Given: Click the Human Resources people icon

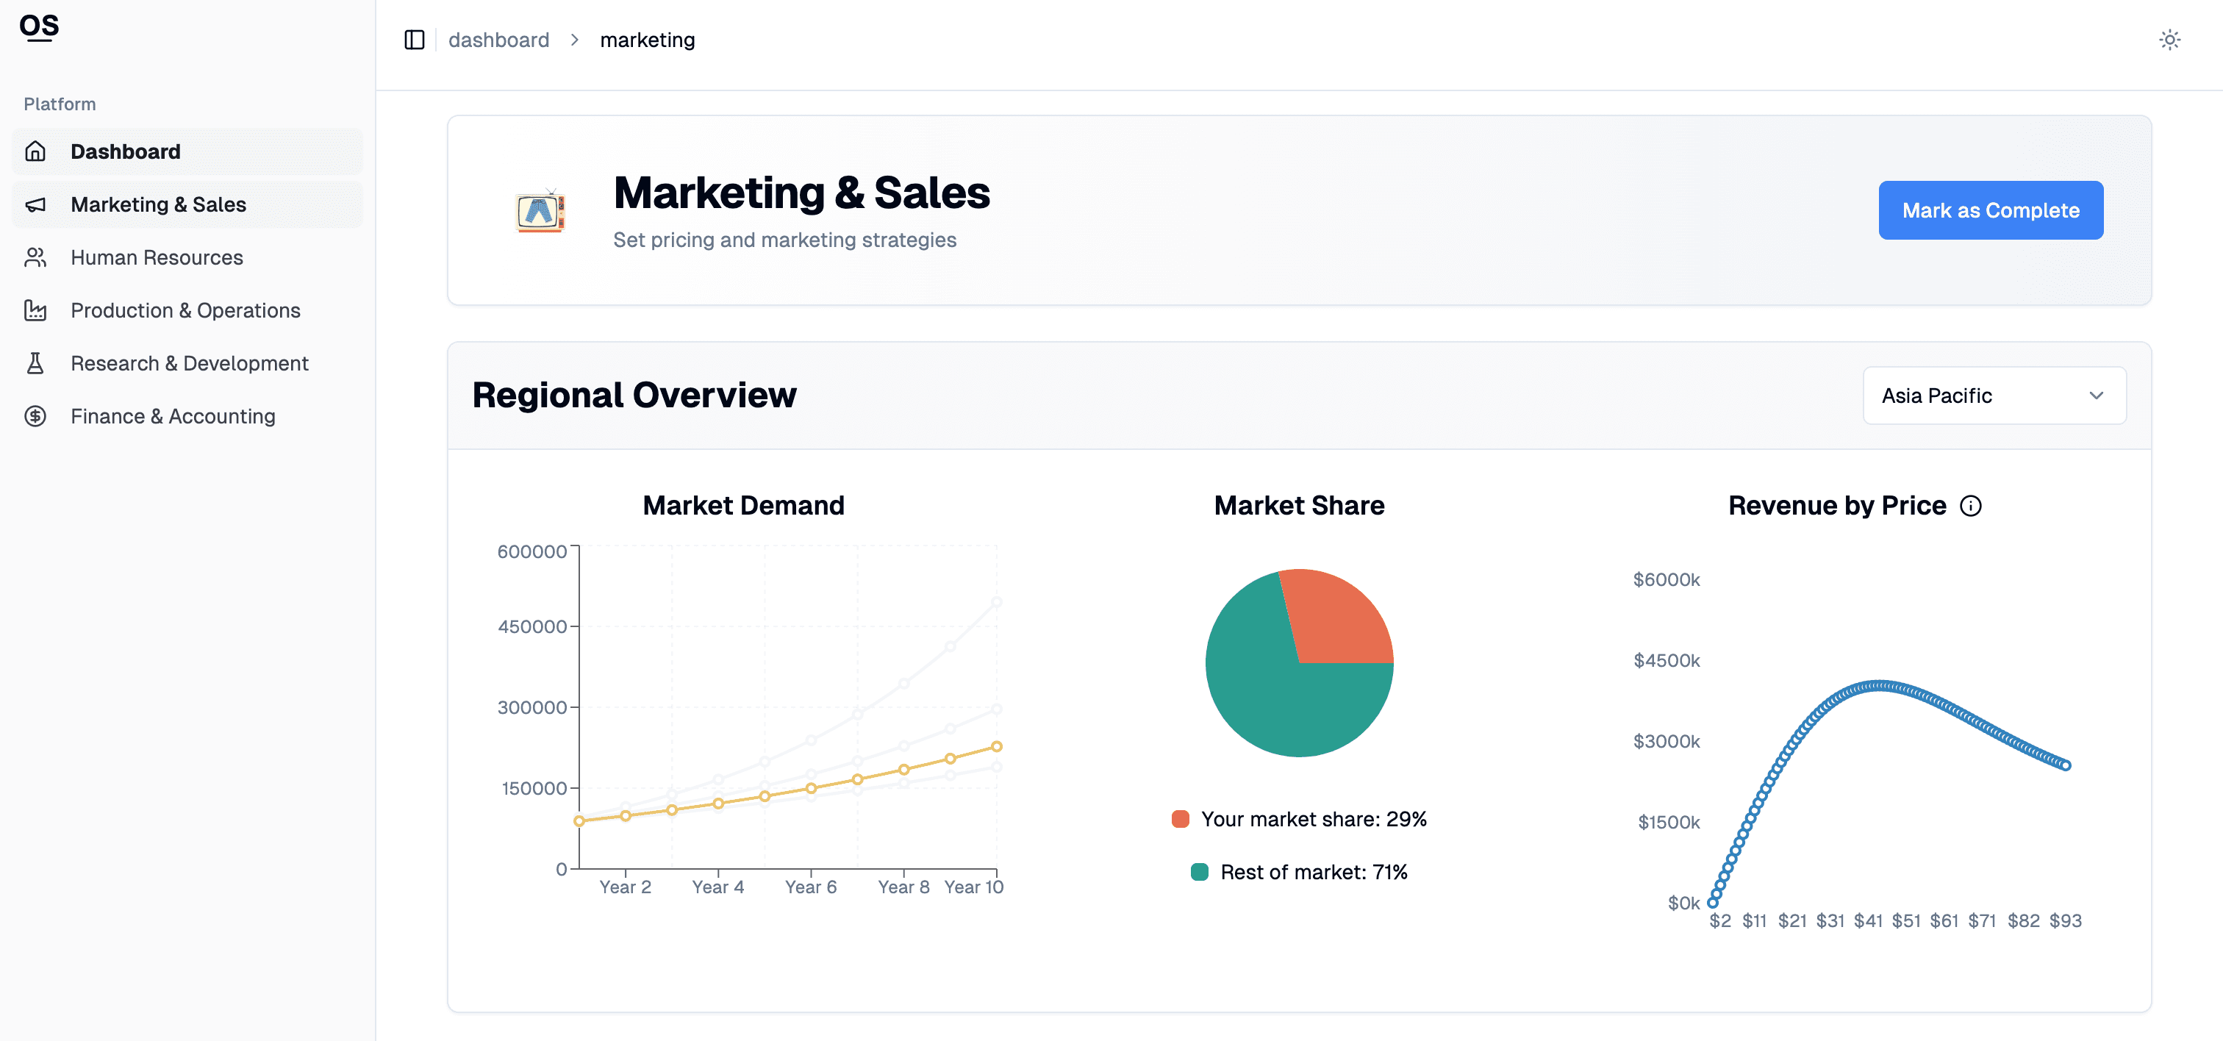Looking at the screenshot, I should pyautogui.click(x=35, y=257).
